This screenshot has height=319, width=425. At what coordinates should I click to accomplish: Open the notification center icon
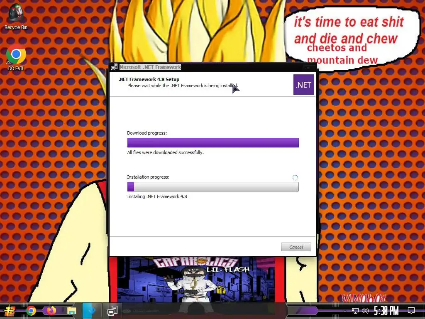pos(411,311)
